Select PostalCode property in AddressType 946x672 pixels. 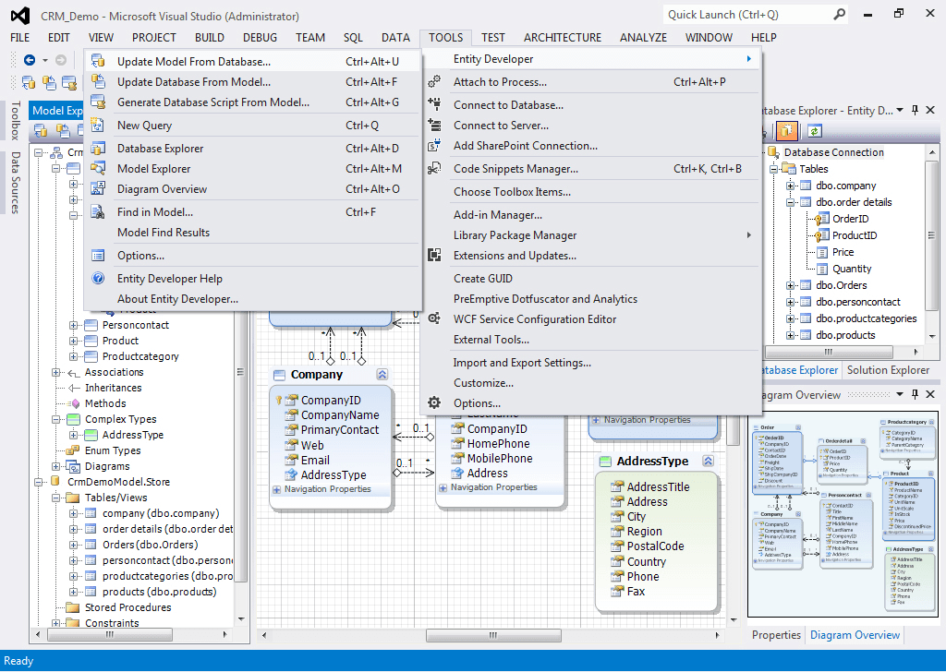[x=655, y=546]
